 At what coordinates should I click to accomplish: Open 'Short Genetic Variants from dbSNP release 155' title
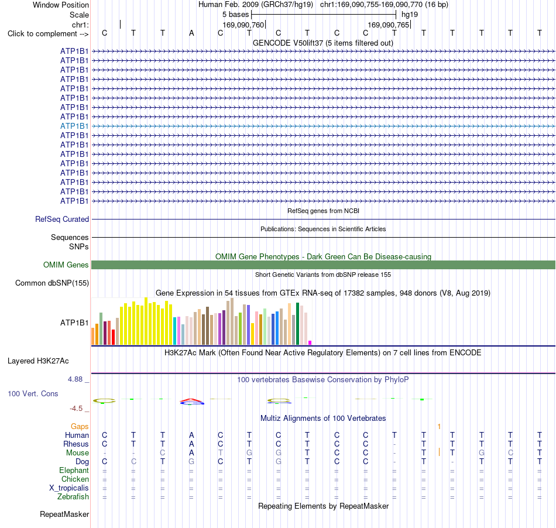[323, 275]
